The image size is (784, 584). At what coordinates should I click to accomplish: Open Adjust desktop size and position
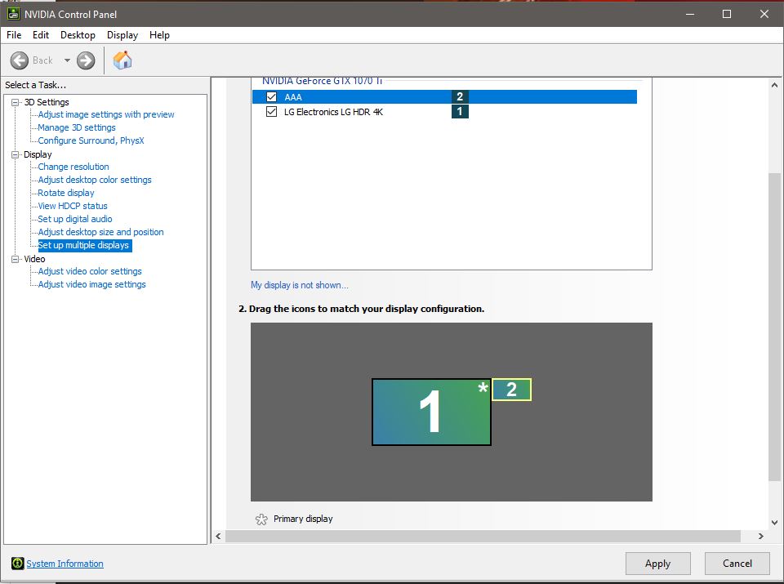[x=100, y=232]
